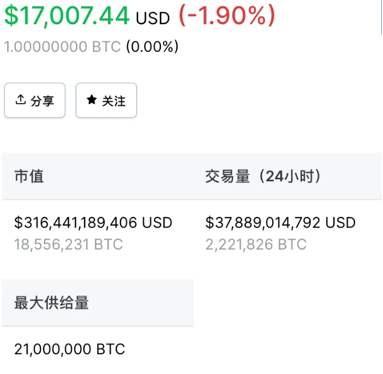This screenshot has width=383, height=374.
Task: Click the 市值 market cap header
Action: click(29, 176)
